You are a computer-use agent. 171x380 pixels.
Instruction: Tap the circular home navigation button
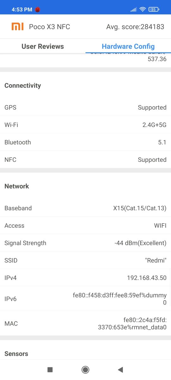click(85, 370)
